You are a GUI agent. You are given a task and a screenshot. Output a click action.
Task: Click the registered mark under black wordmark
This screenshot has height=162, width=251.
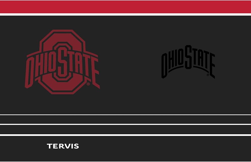pos(208,75)
